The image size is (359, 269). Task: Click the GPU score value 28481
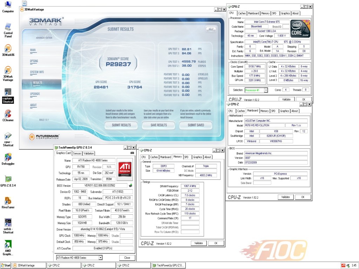click(x=101, y=87)
